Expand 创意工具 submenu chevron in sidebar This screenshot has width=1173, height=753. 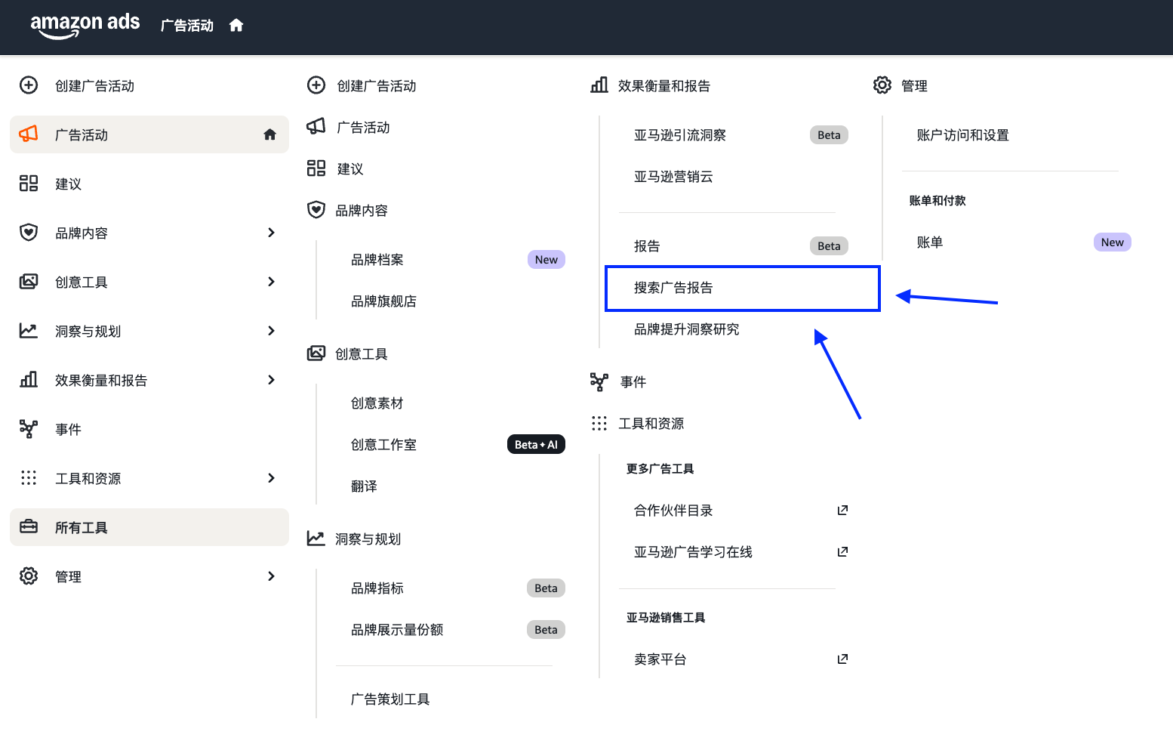[x=272, y=282]
